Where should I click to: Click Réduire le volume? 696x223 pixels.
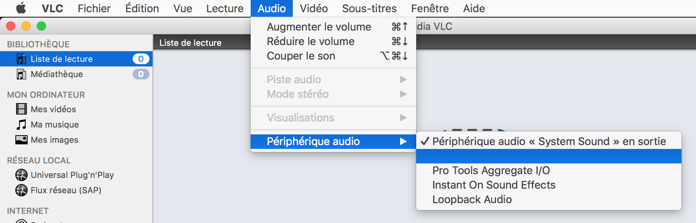[x=310, y=41]
